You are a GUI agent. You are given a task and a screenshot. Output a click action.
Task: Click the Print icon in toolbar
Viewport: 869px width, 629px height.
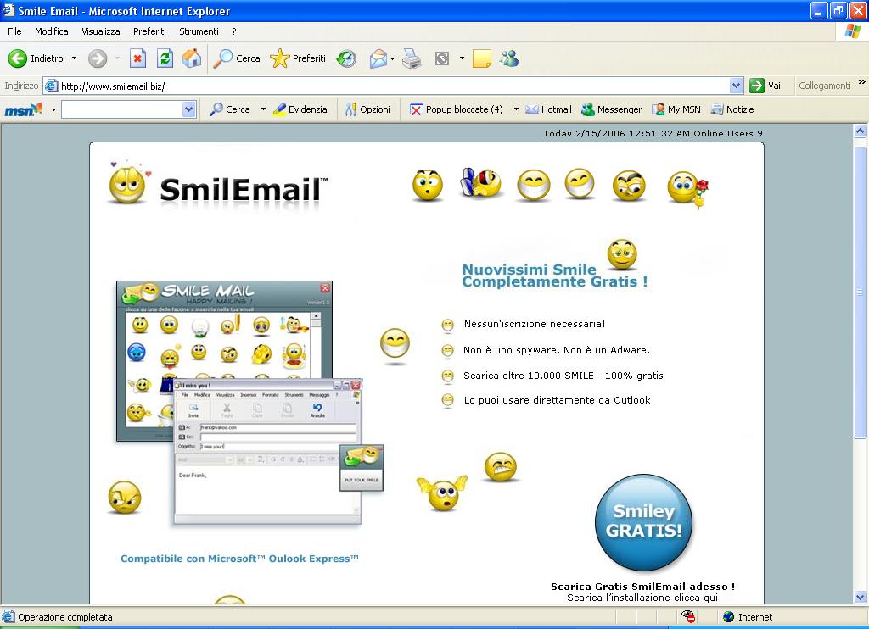point(412,58)
